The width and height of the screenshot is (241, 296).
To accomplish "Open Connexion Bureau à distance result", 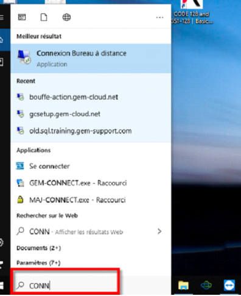I will coord(91,59).
